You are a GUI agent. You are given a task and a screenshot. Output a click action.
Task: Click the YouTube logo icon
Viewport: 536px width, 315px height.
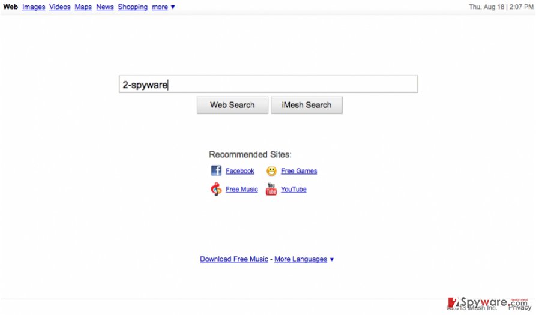point(271,189)
